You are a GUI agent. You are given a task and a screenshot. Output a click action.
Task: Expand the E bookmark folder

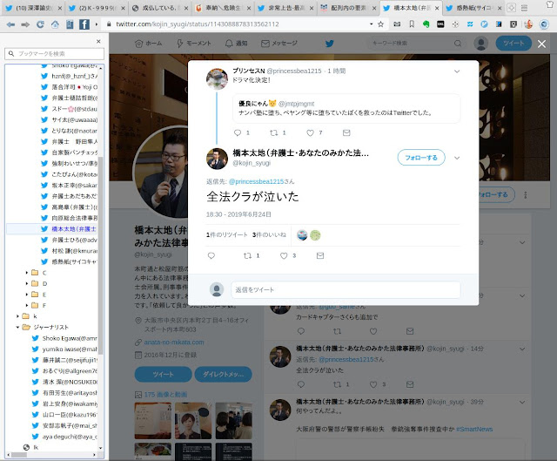click(x=27, y=295)
